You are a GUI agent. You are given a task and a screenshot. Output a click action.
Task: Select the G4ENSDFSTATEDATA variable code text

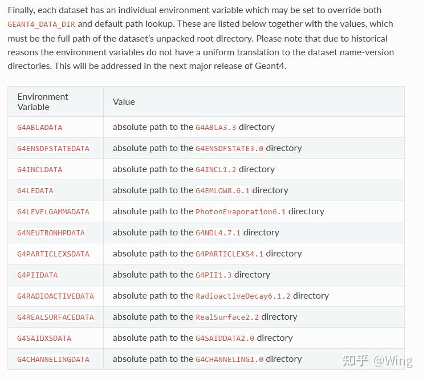pos(53,148)
